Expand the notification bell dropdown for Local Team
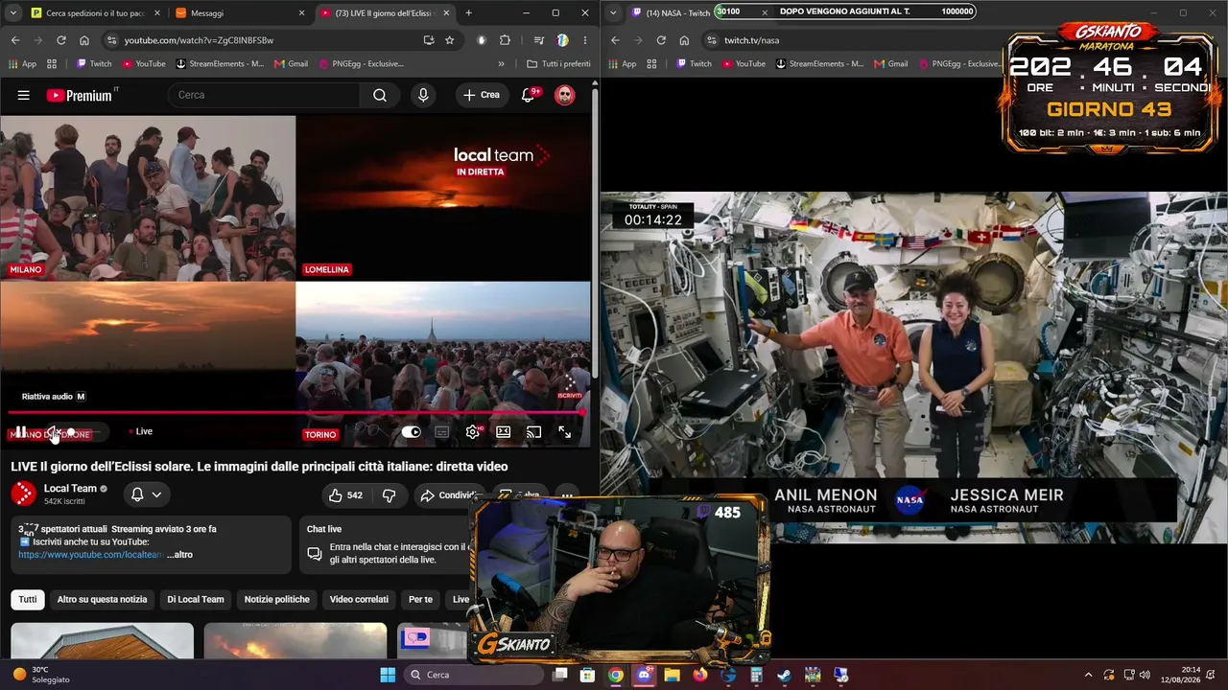 point(146,494)
